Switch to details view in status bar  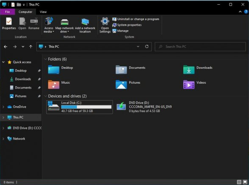coord(239,182)
